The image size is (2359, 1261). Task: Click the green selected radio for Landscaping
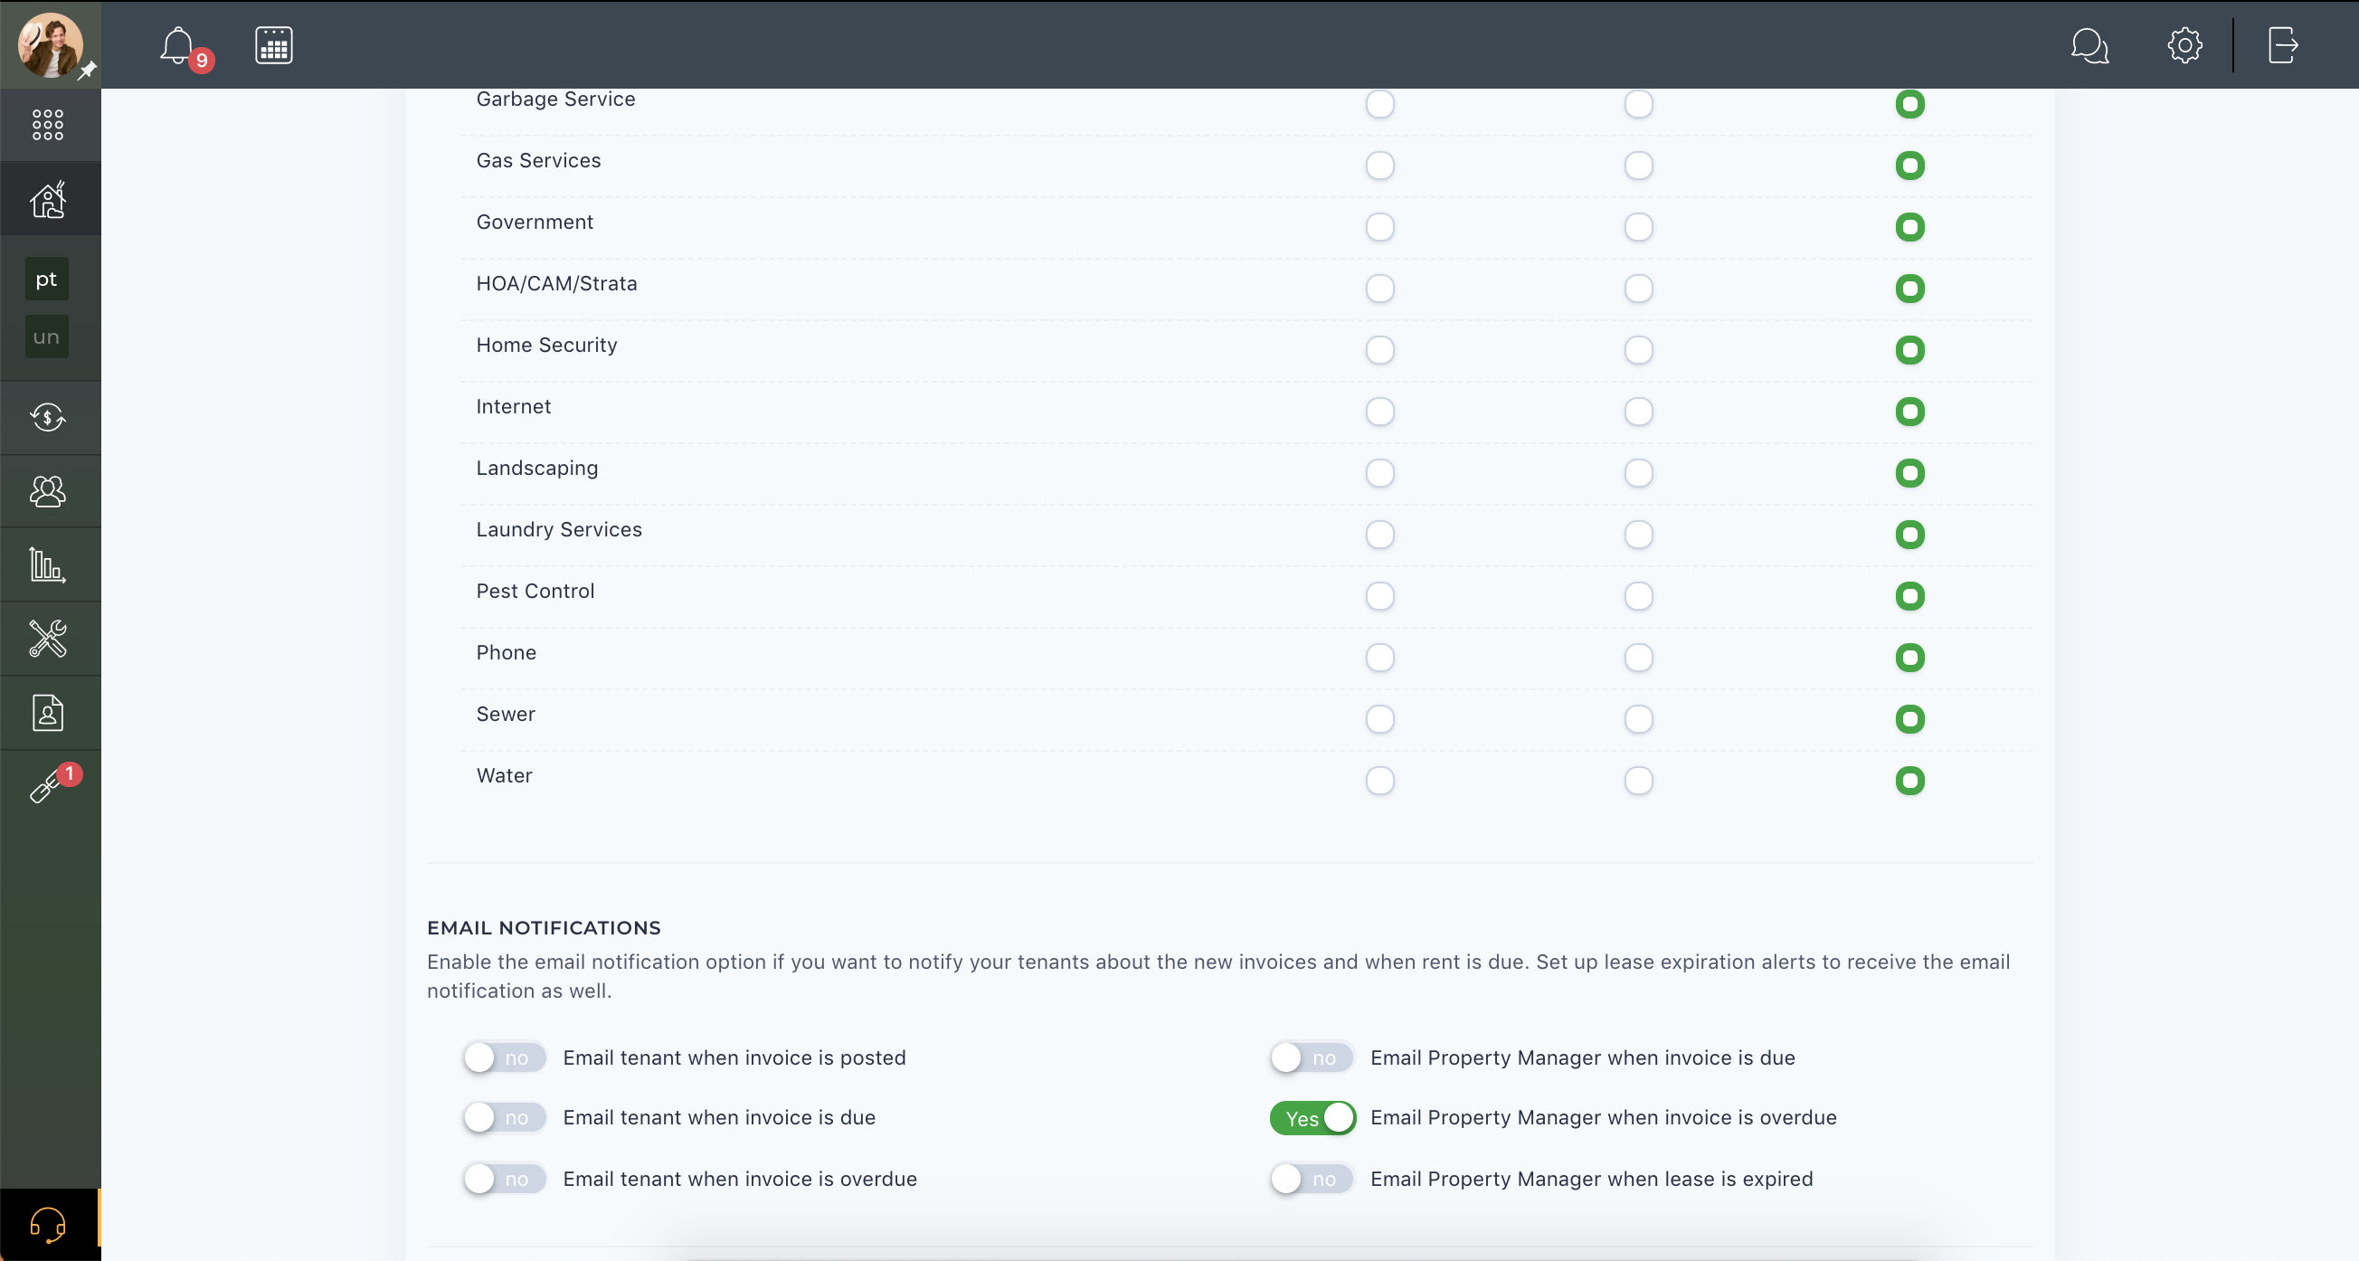[x=1910, y=473]
